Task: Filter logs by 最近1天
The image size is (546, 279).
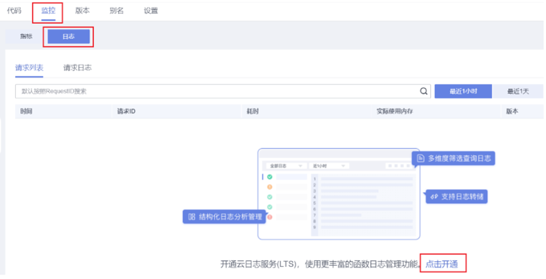Action: (x=518, y=92)
